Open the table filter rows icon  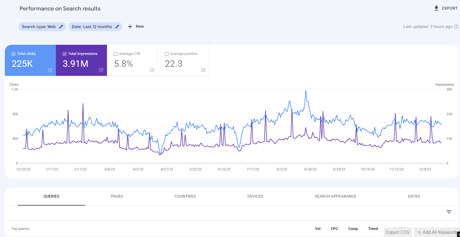pos(449,212)
